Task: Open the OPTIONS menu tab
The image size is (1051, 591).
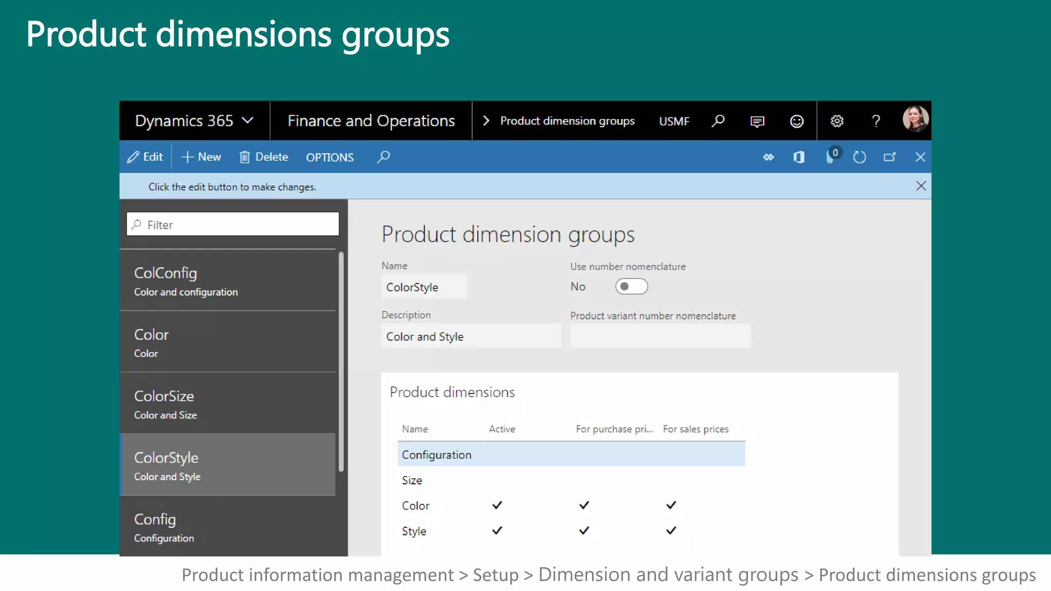Action: point(329,157)
